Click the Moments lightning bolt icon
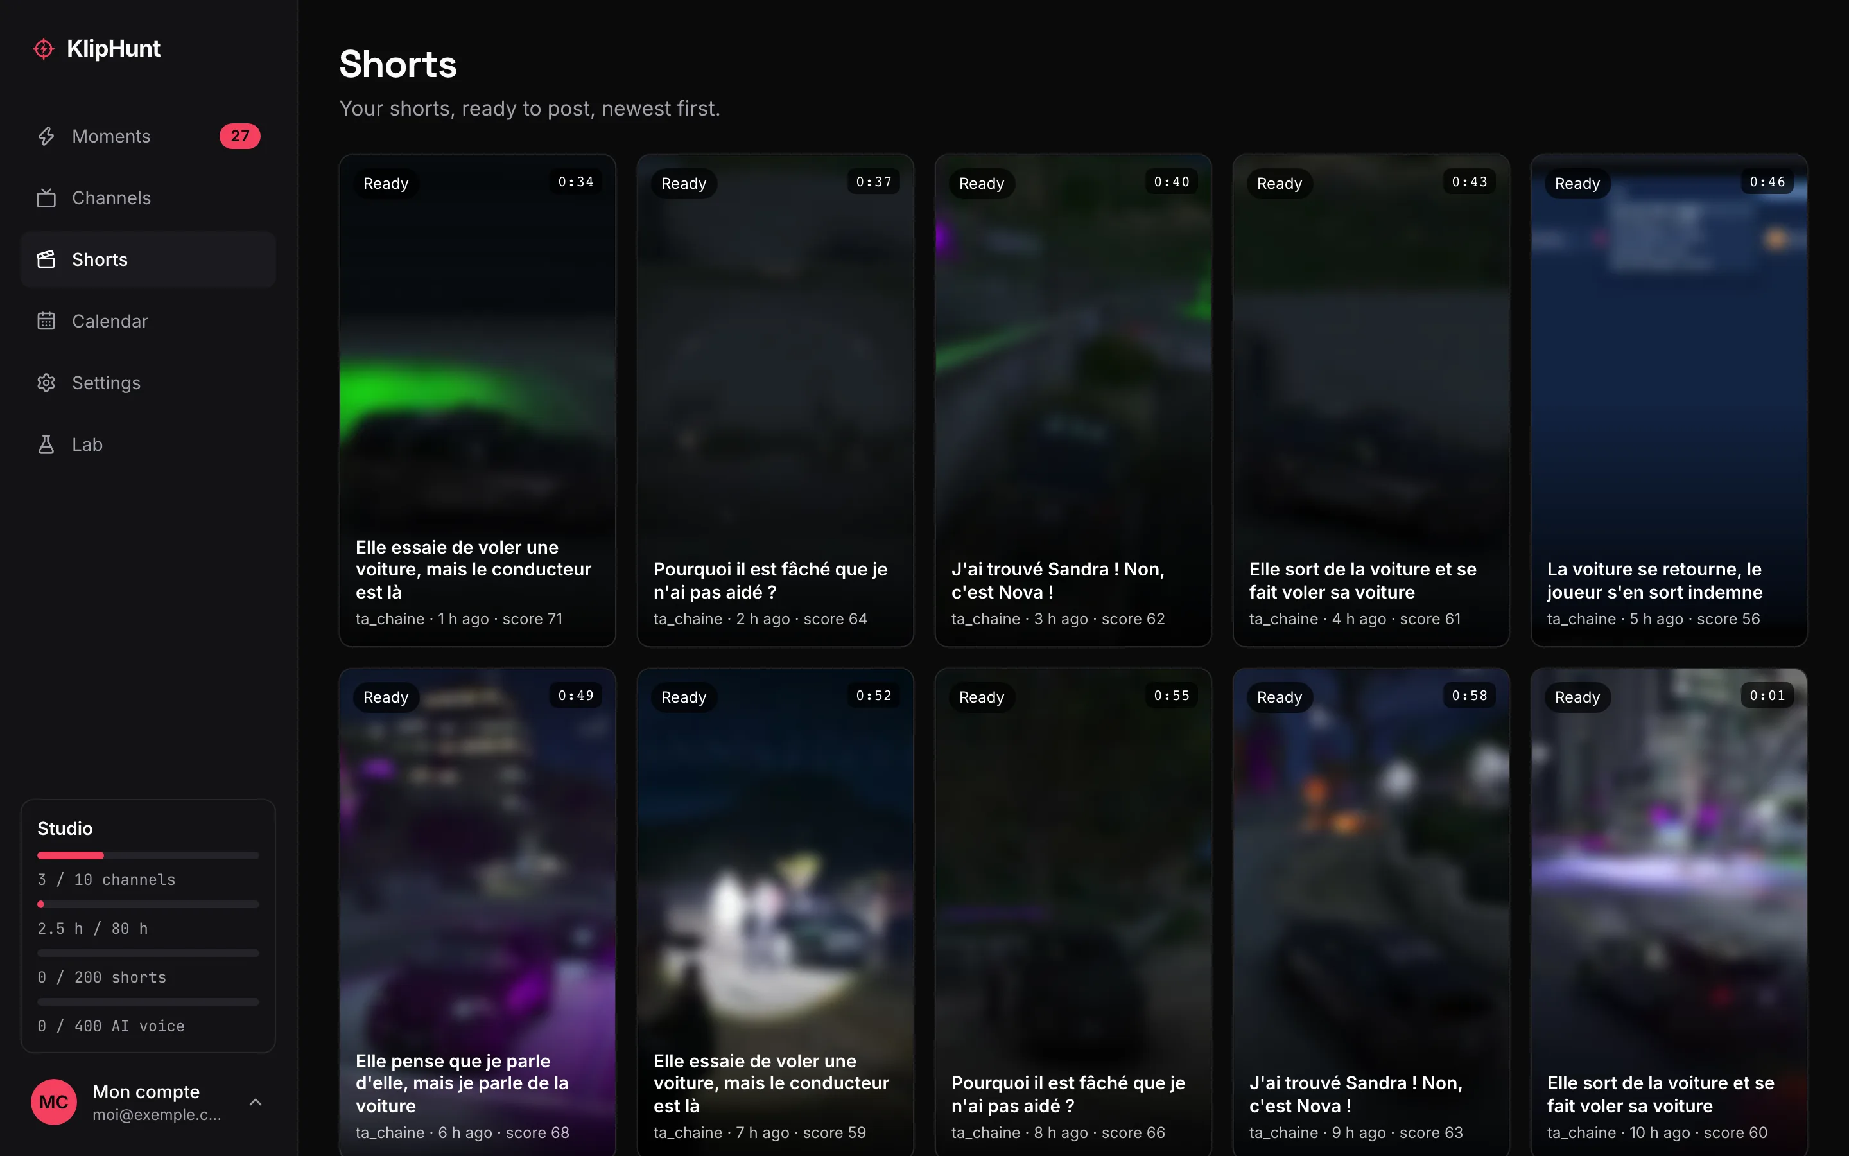The width and height of the screenshot is (1849, 1156). [47, 136]
